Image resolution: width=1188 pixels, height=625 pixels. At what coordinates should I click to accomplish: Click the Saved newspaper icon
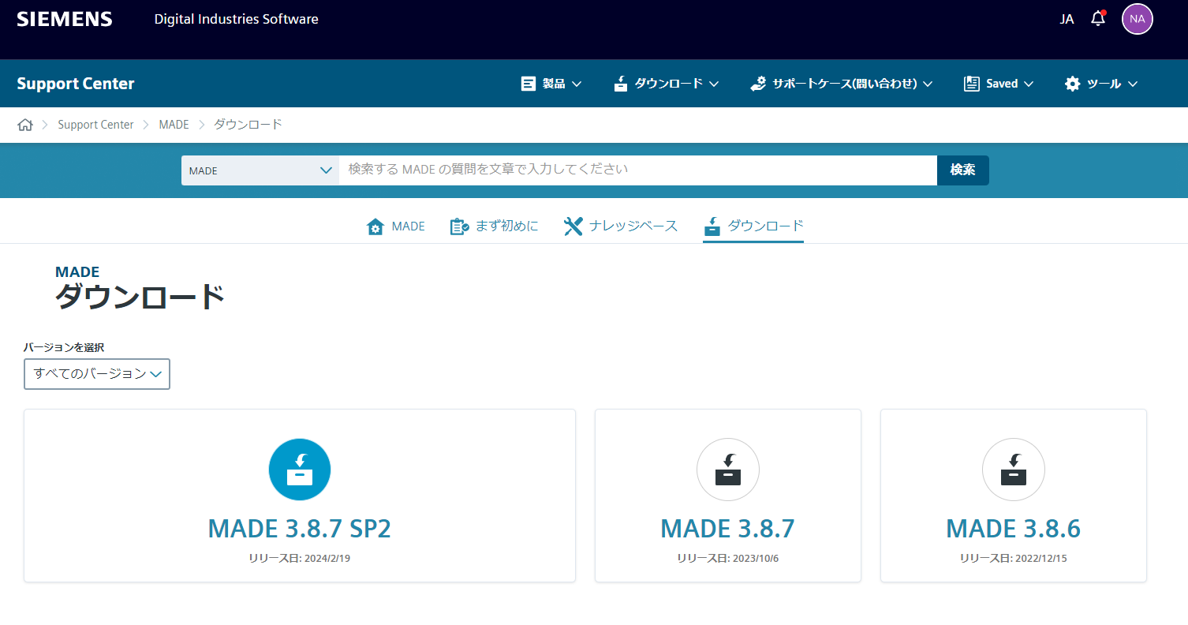(x=972, y=84)
